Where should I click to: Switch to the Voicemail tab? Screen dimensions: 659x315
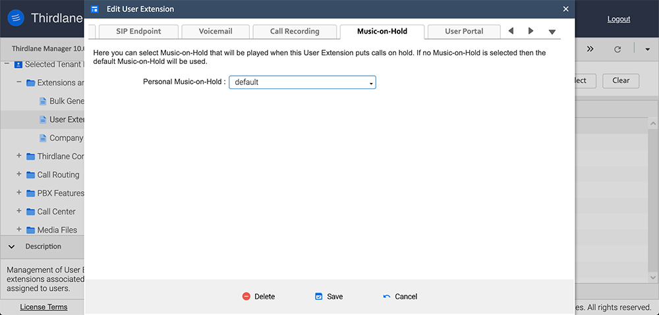(215, 32)
